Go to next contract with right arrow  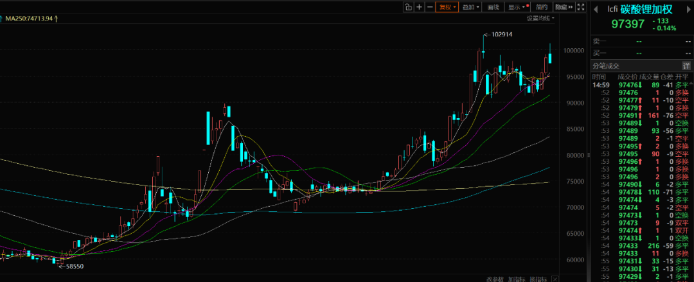[688, 9]
